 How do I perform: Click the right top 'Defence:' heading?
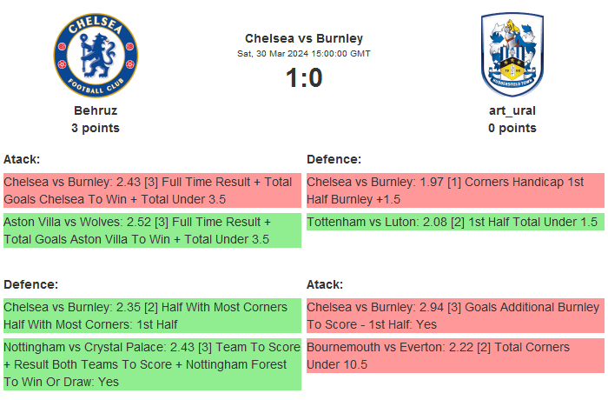[x=334, y=159]
